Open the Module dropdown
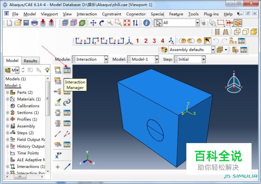261x184 pixels. (x=106, y=59)
